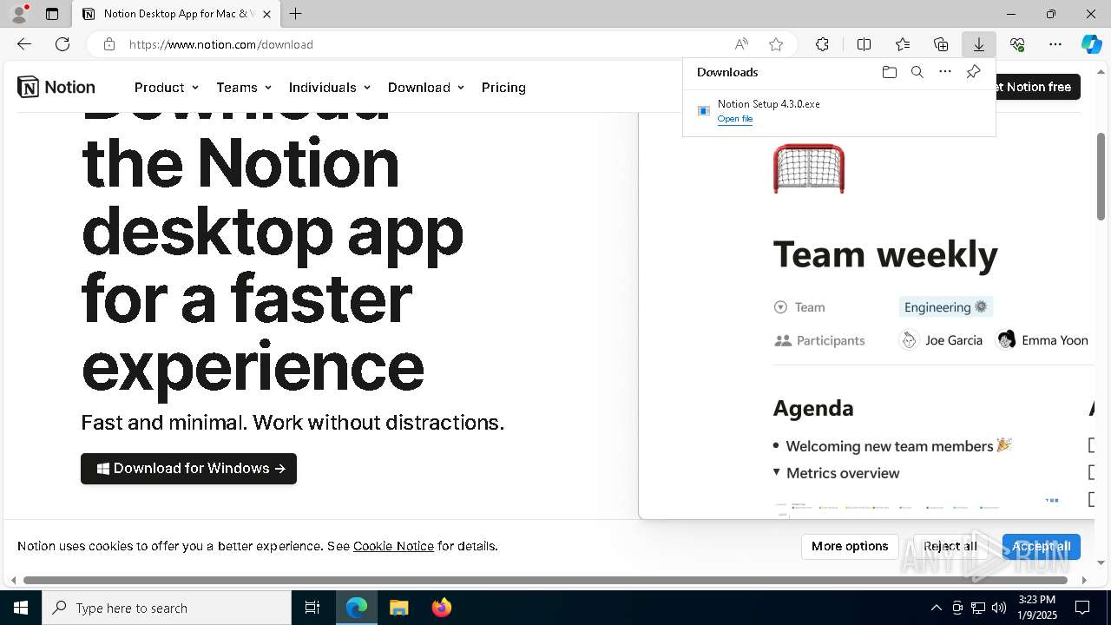Screen dimensions: 1111x625
Task: Expand the Download menu
Action: (426, 87)
